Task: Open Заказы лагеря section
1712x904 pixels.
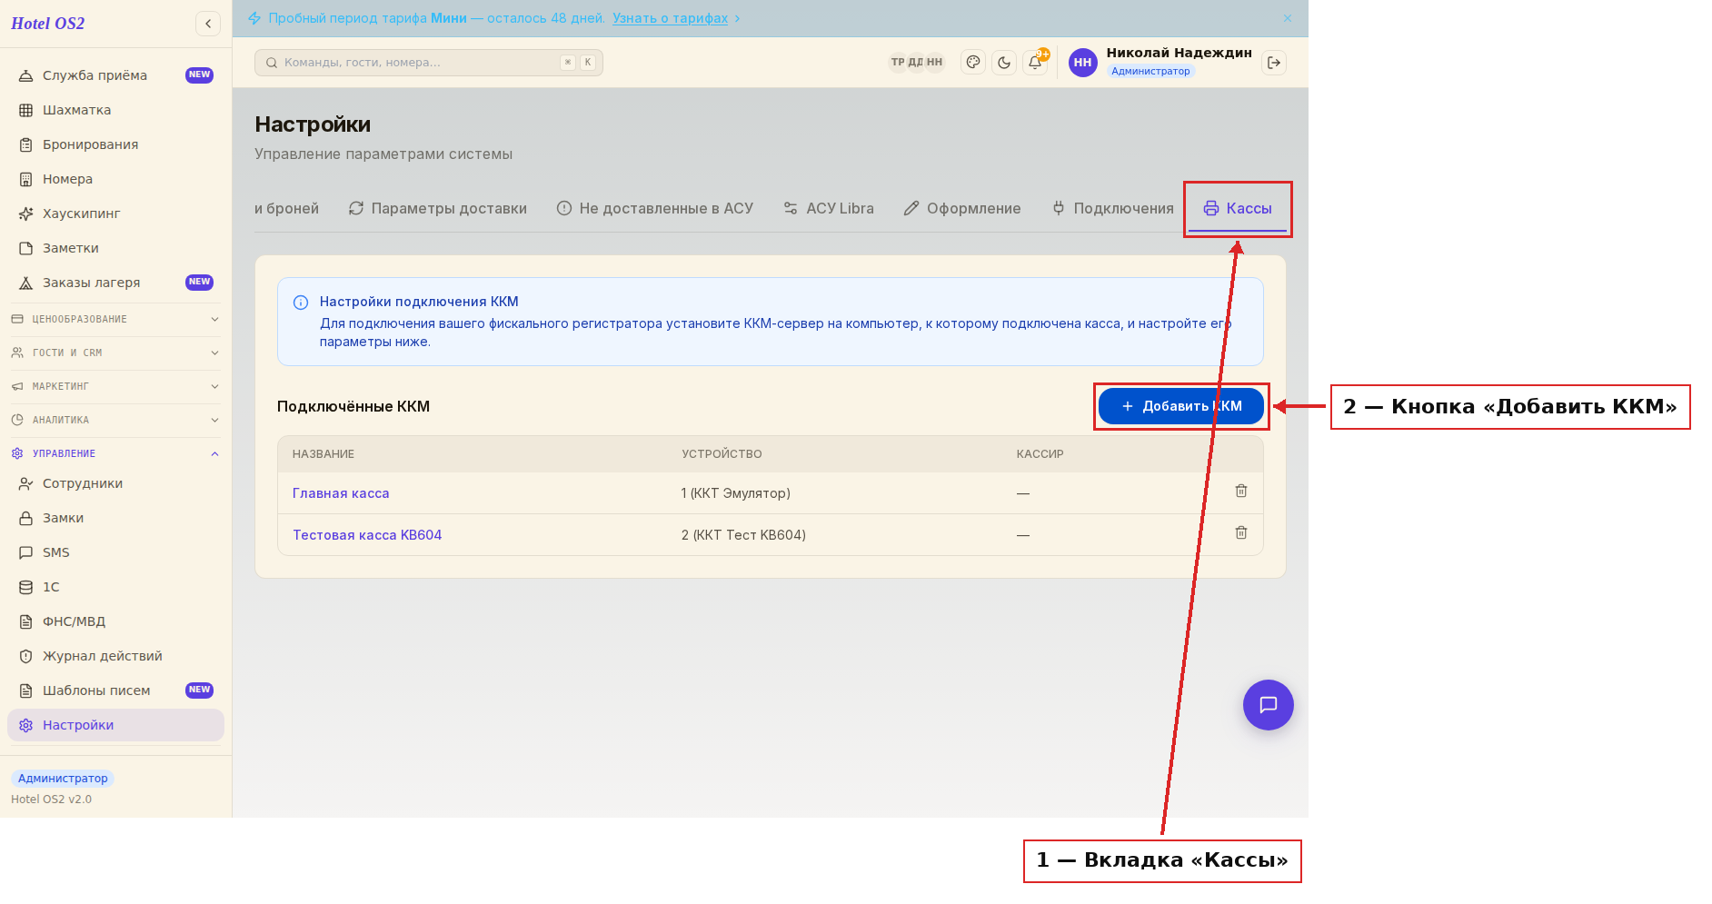Action: click(115, 283)
